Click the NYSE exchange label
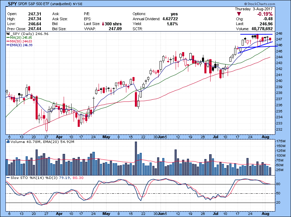This screenshot has height=217, width=291. pos(78,4)
